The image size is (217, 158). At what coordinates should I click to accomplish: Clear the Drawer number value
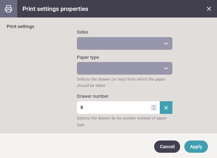point(166,108)
